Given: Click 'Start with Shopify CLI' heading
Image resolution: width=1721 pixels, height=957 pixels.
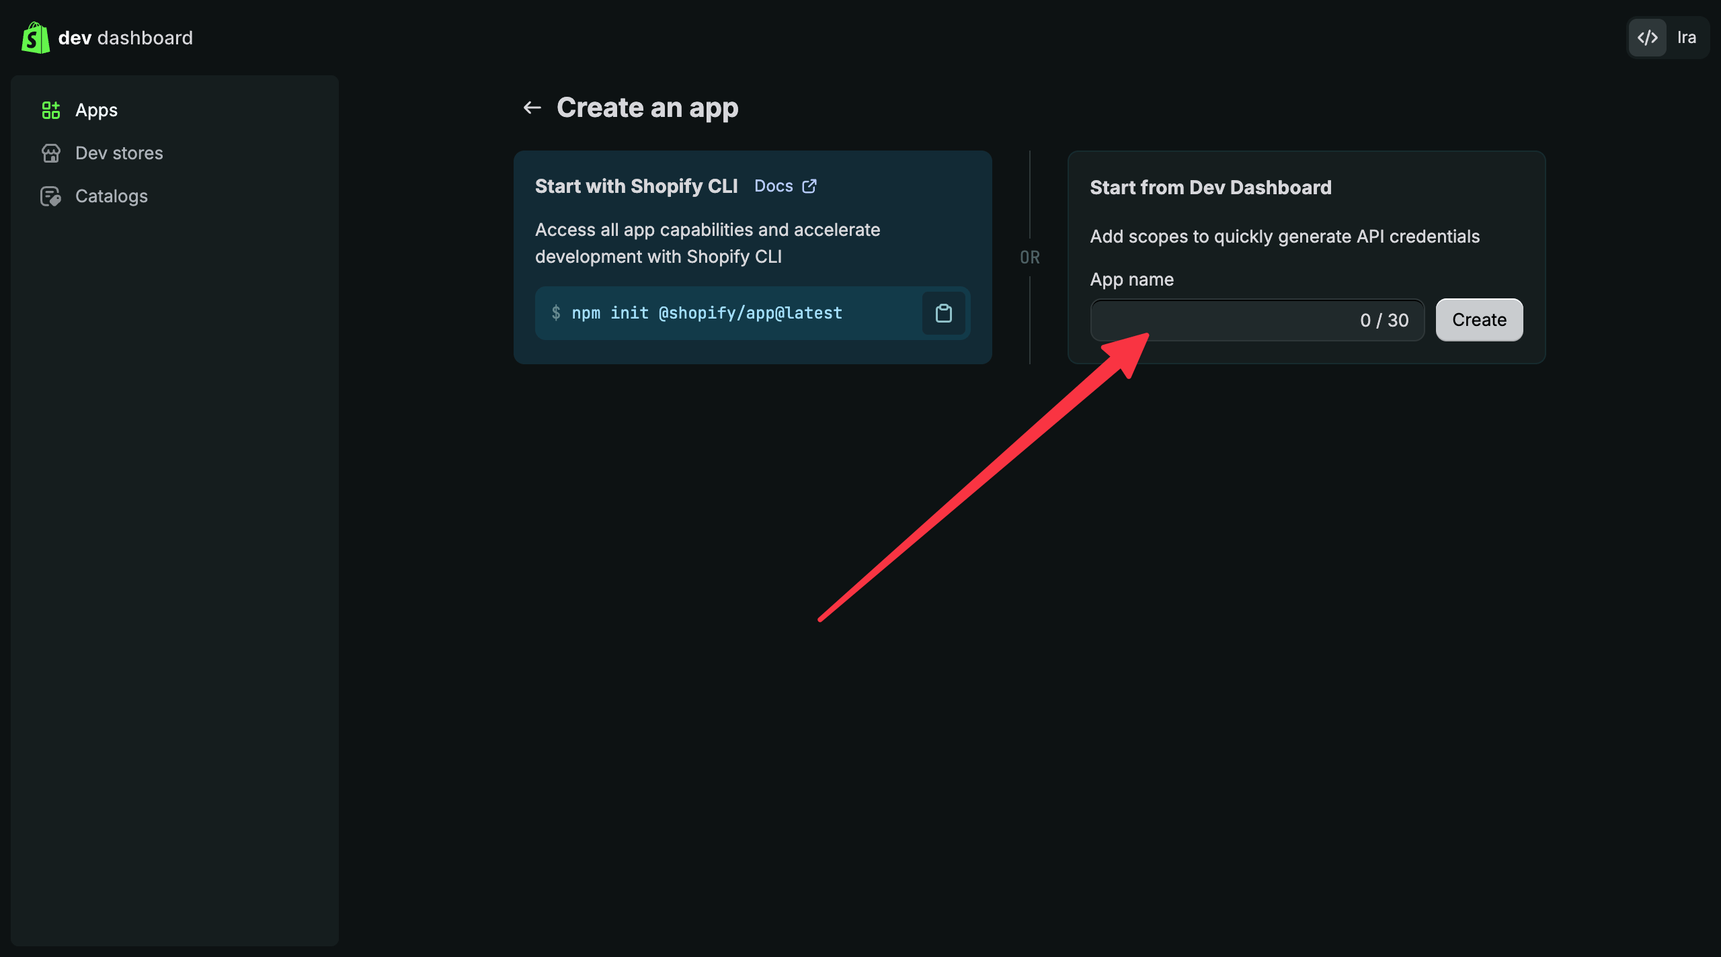Looking at the screenshot, I should (637, 186).
